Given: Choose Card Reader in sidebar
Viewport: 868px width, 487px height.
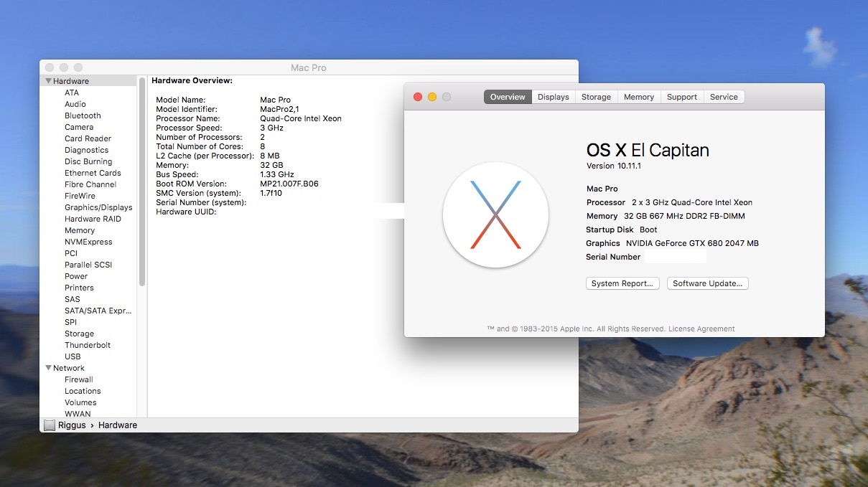Looking at the screenshot, I should pos(88,138).
